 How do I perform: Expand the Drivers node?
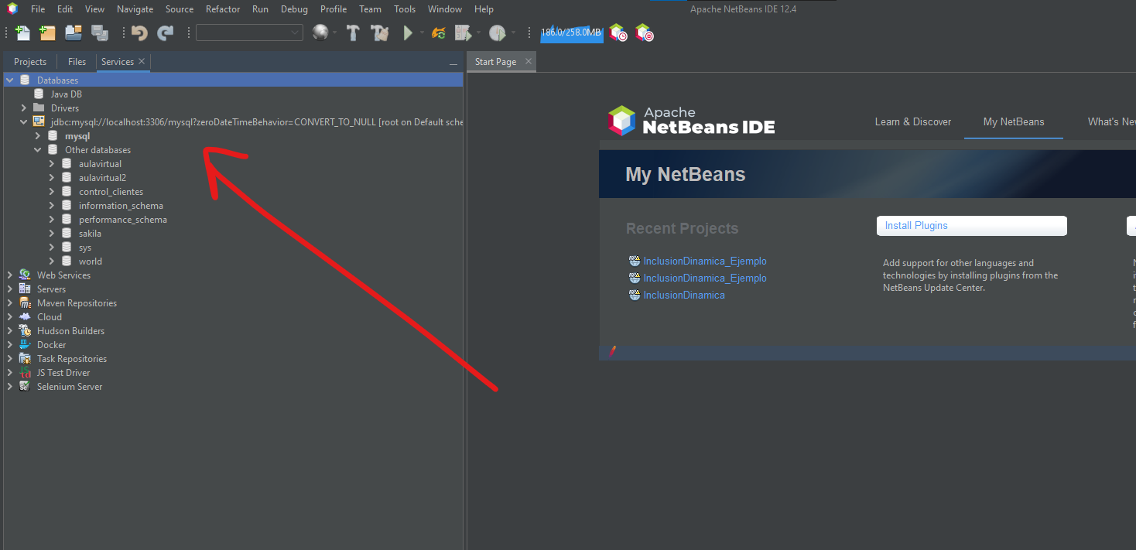(x=24, y=108)
